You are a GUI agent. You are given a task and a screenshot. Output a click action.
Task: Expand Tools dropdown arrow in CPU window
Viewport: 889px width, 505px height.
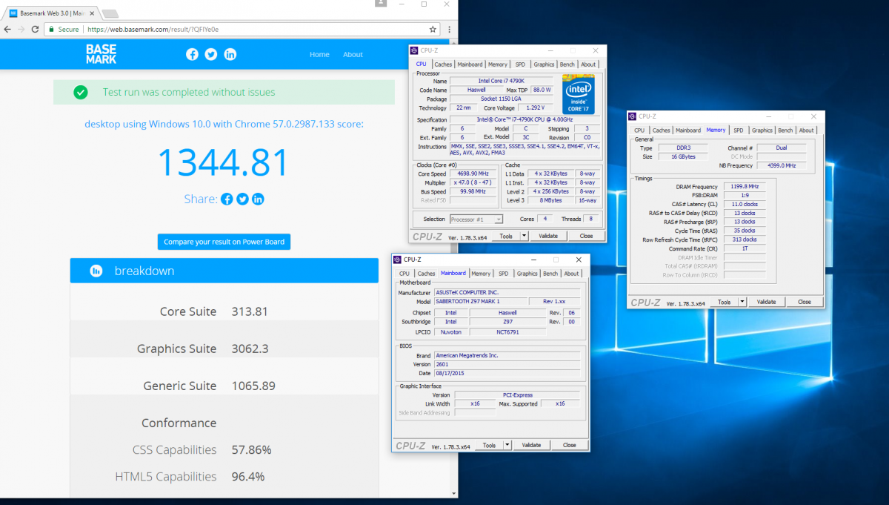pos(524,236)
